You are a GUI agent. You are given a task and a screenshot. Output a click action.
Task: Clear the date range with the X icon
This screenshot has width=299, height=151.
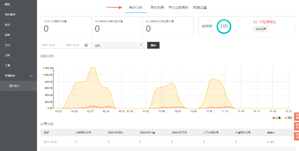point(86,45)
